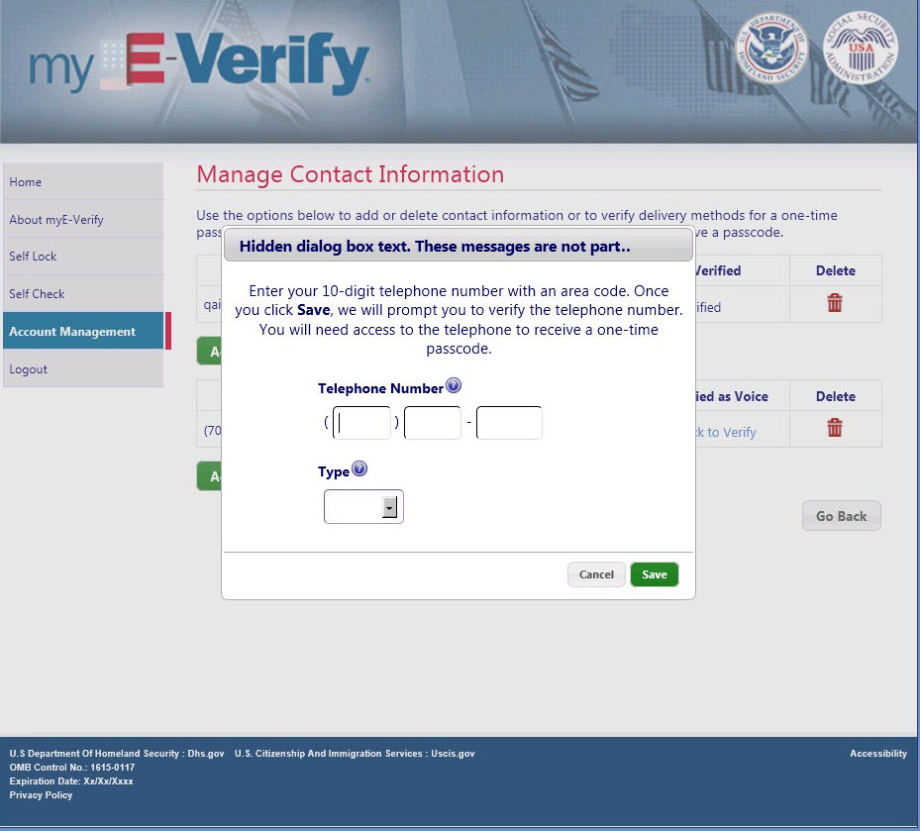
Task: Click the 'Telephone Number' field label
Action: point(380,388)
